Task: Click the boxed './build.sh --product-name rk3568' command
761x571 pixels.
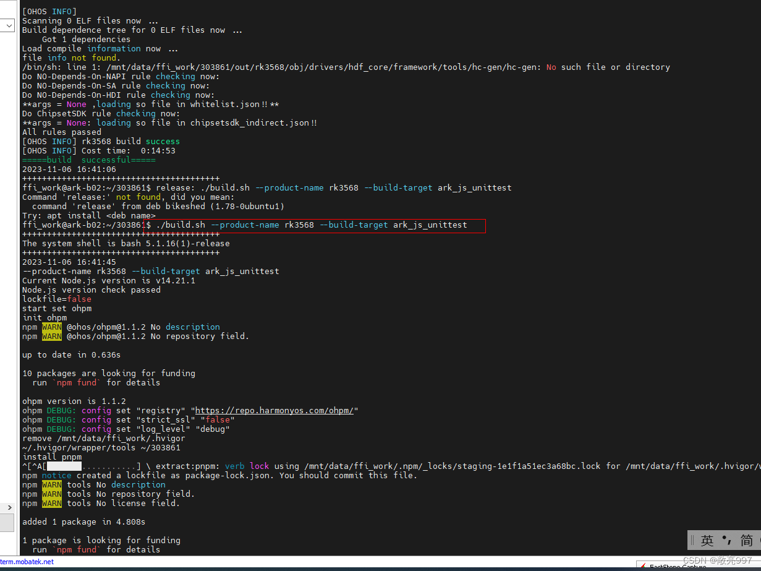Action: pyautogui.click(x=314, y=225)
